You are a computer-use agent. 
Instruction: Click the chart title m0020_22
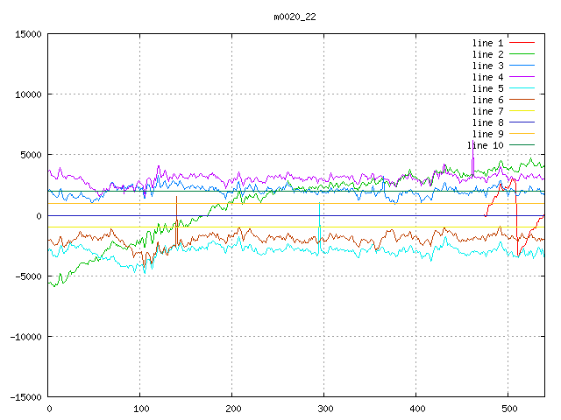pos(295,17)
